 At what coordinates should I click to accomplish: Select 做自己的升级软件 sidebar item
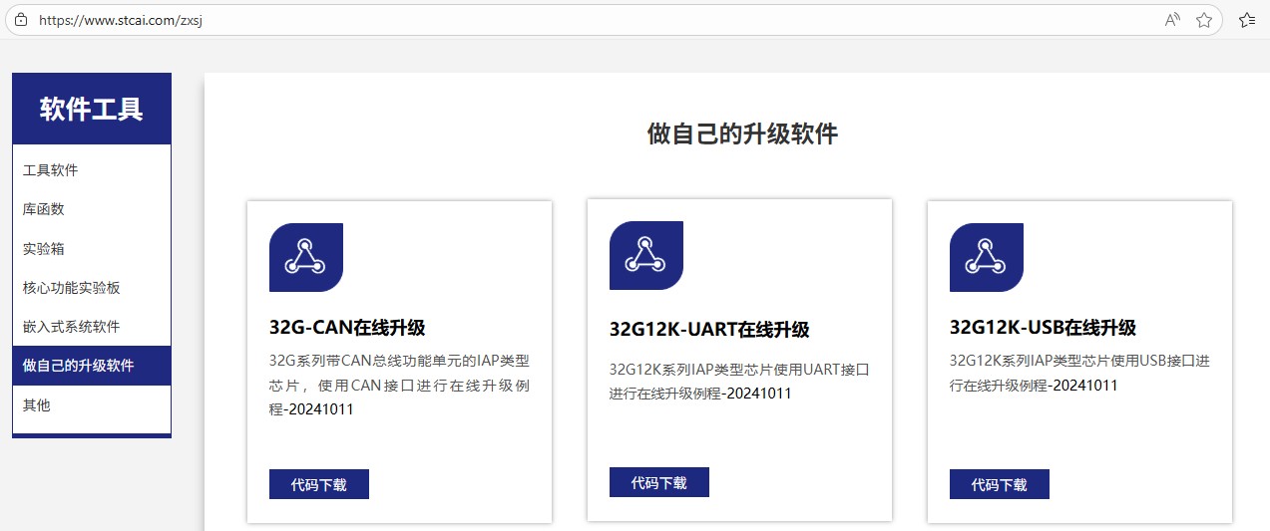[92, 366]
